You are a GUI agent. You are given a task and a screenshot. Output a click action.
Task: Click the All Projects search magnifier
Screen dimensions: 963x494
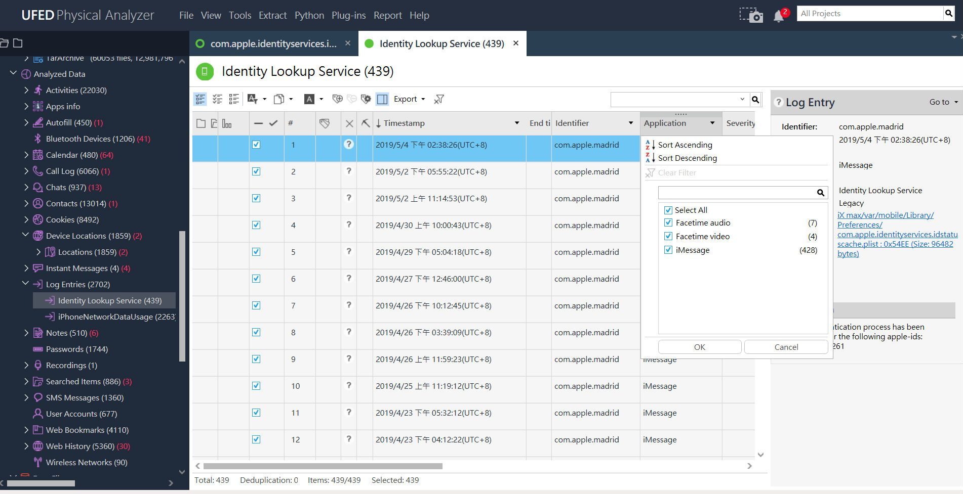(948, 14)
